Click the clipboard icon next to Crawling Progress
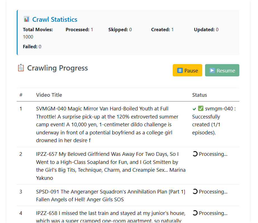Viewport: 258px width, 223px height. click(21, 68)
